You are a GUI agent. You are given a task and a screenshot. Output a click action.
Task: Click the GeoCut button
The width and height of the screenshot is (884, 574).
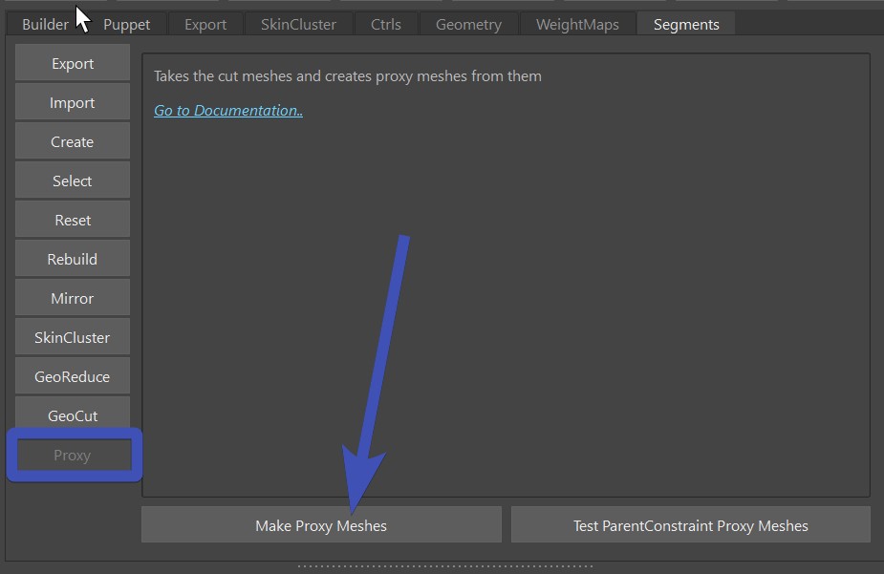tap(73, 416)
